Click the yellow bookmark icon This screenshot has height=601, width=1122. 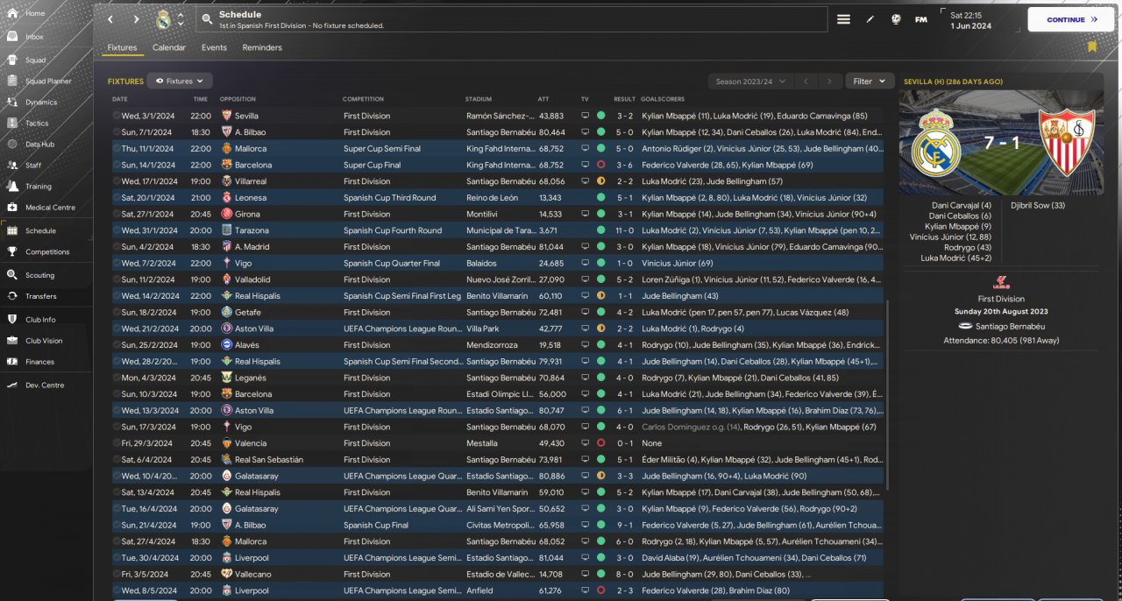point(1092,46)
